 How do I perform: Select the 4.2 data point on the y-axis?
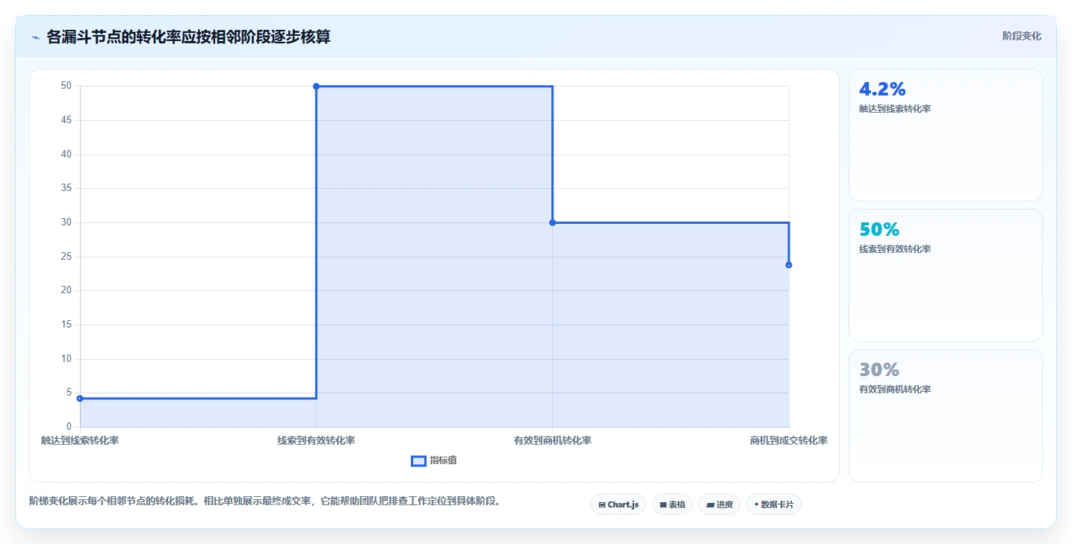pyautogui.click(x=80, y=398)
